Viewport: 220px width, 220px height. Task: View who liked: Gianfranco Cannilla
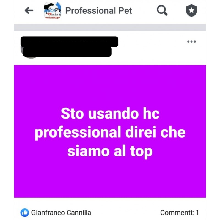point(61,213)
